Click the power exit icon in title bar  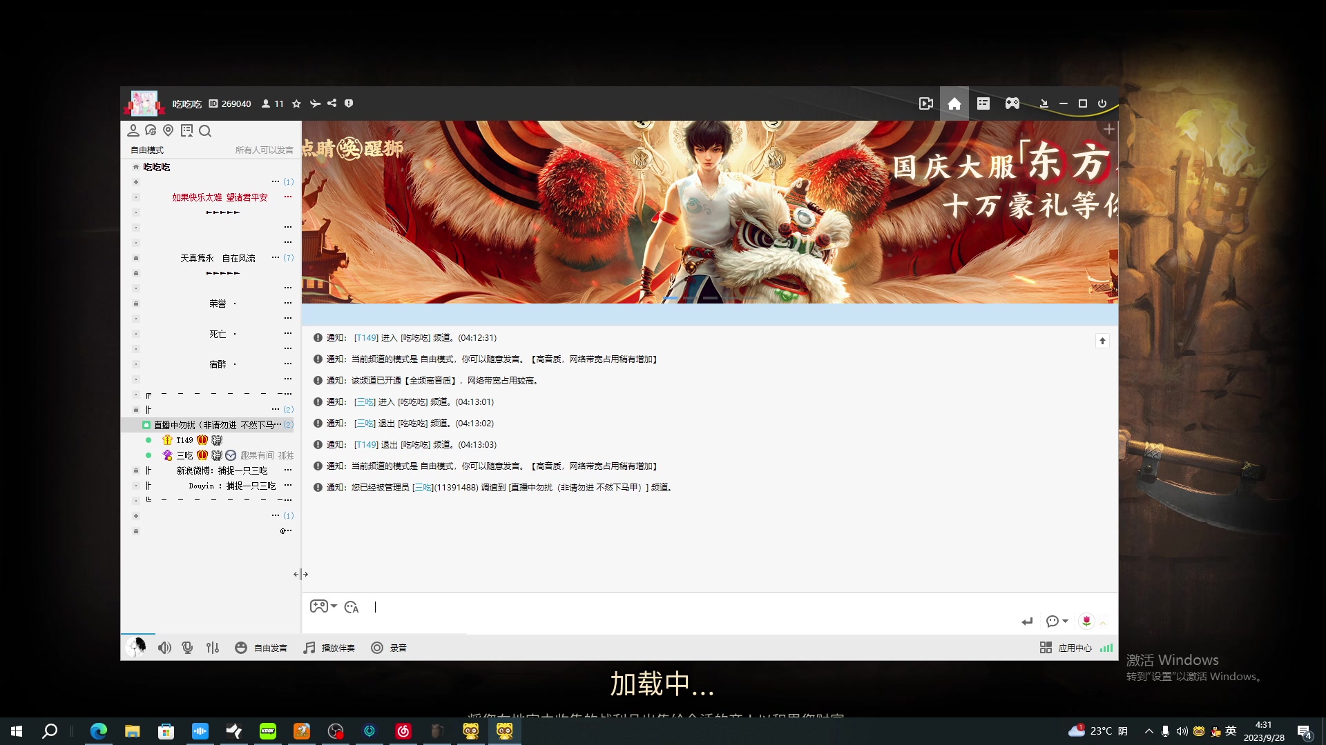(x=1102, y=103)
